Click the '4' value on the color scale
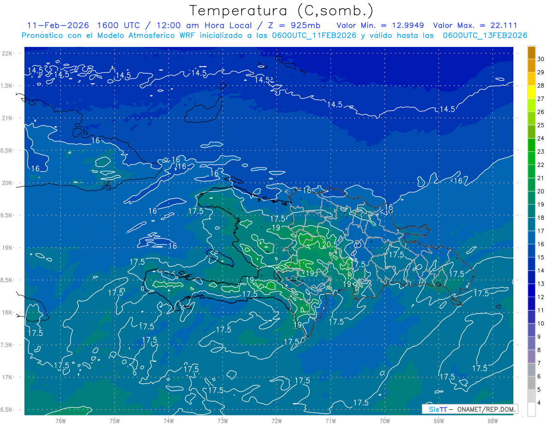This screenshot has height=427, width=553. click(x=539, y=403)
